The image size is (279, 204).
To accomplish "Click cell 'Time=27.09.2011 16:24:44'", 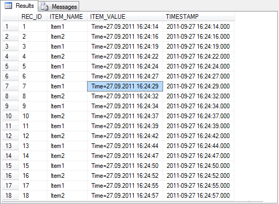I will [125, 146].
